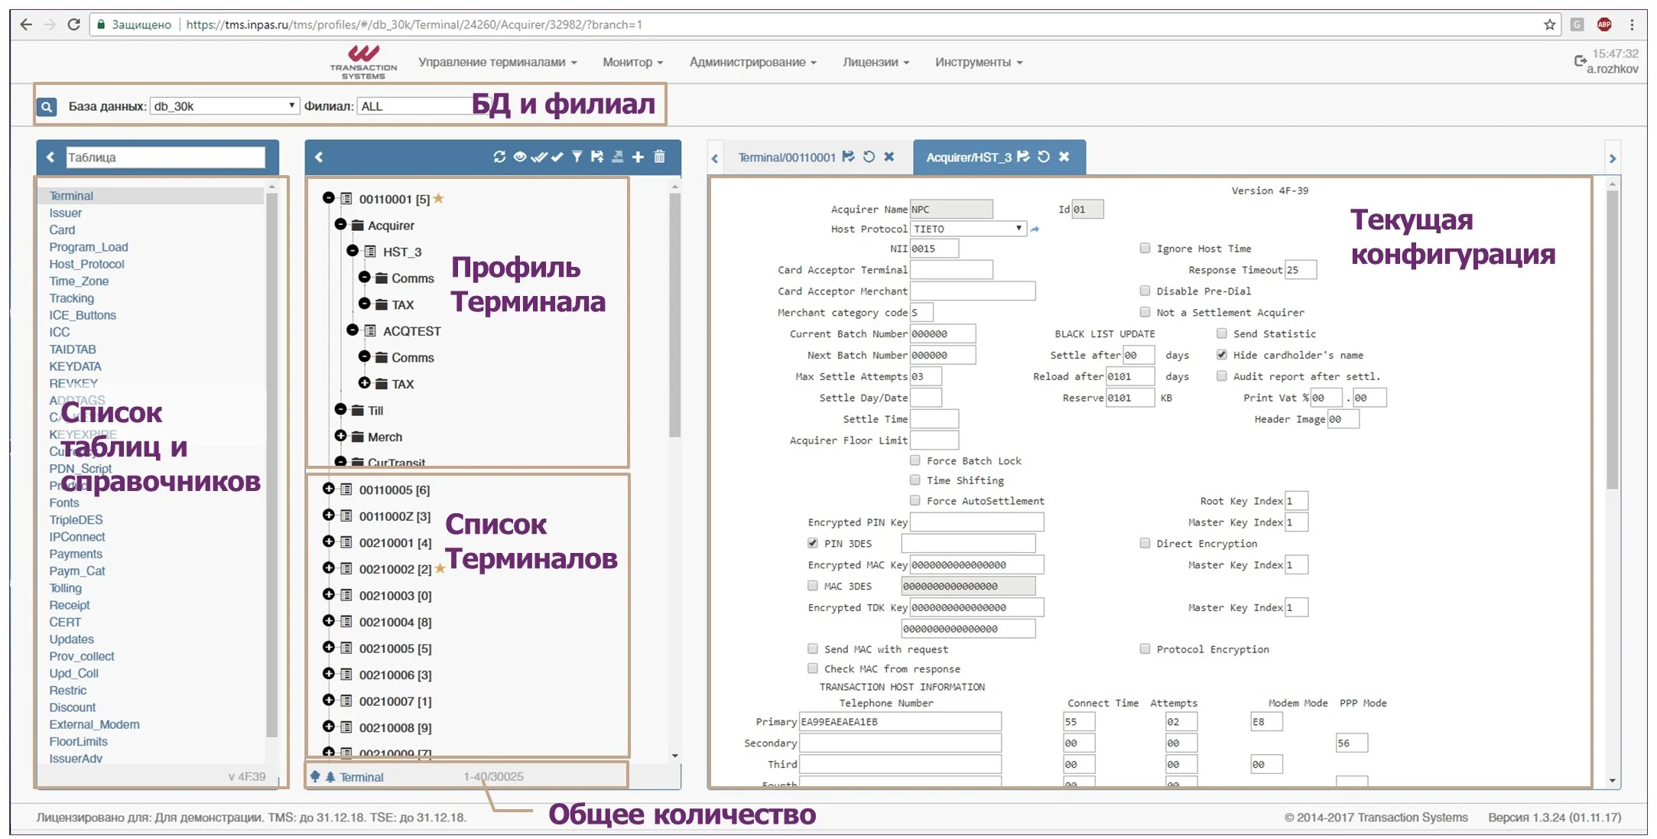Switch to the Terminal/00110001 tab
This screenshot has height=839, width=1657.
(788, 157)
